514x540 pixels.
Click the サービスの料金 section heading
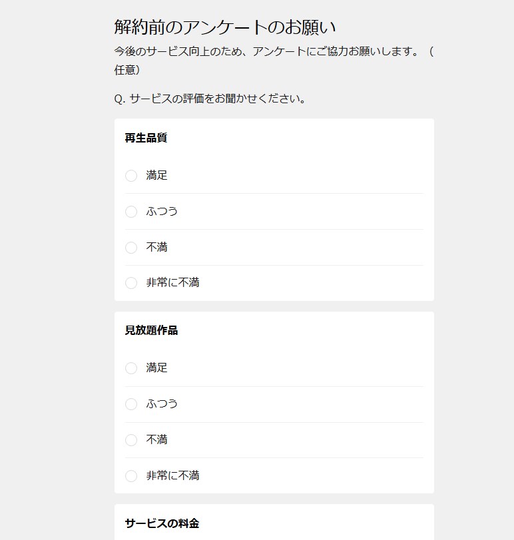pos(162,523)
